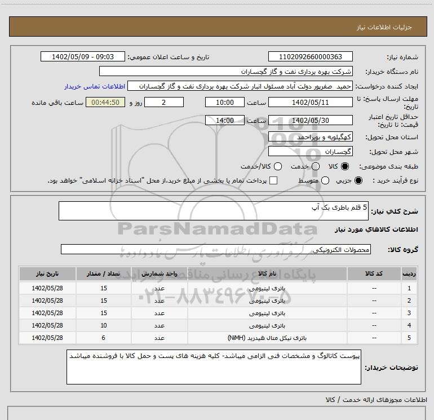The height and width of the screenshot is (420, 434).
Task: Click the delivery province field کهگیلویه و بویراحمد
Action: coord(310,137)
